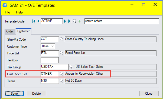163x99 pixels.
Task: Close window with title bar X
Action: pos(155,5)
